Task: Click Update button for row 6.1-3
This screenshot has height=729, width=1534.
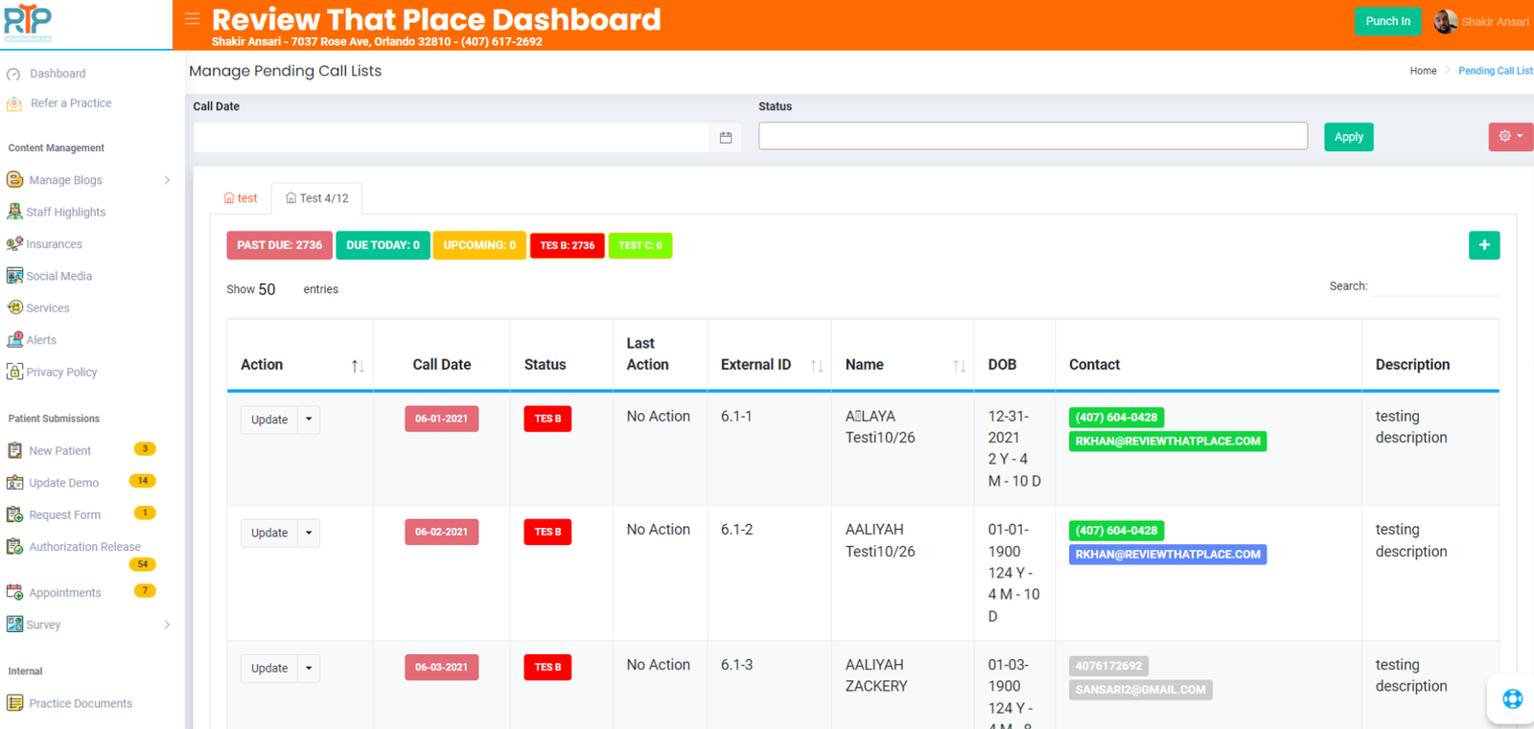Action: (x=269, y=668)
